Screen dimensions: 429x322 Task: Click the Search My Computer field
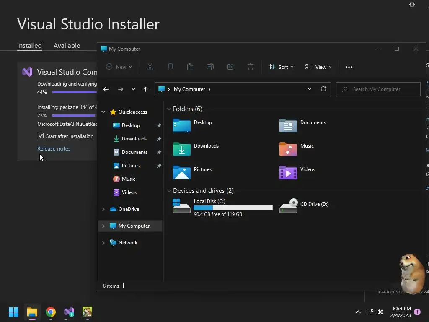click(378, 89)
